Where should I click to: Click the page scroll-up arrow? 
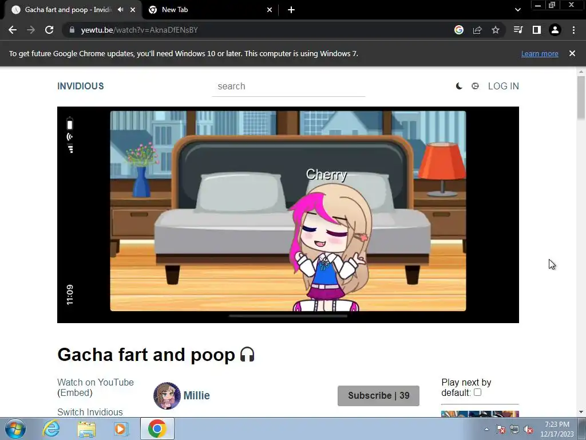click(581, 72)
